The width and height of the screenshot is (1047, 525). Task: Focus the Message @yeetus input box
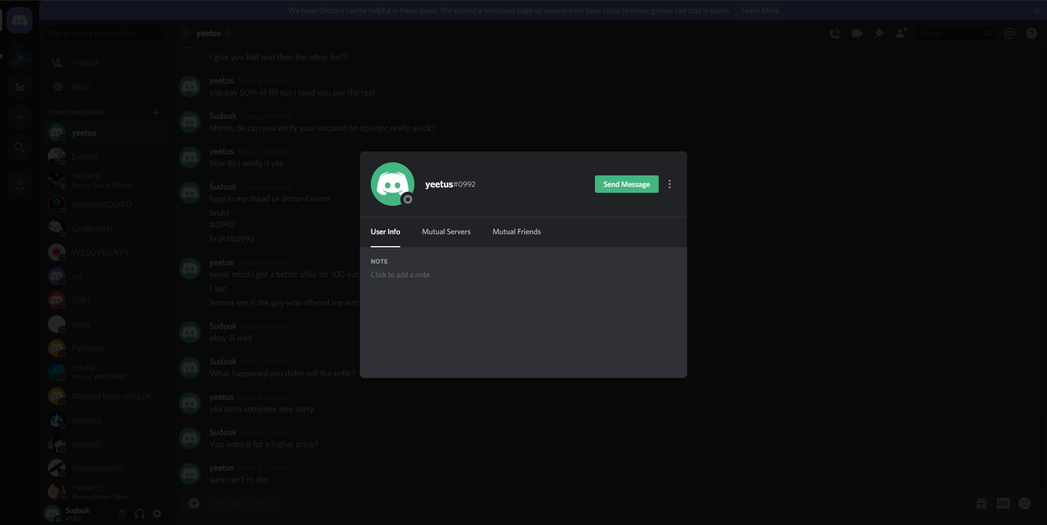click(589, 503)
